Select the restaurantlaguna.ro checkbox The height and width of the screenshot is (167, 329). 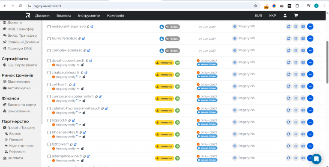click(49, 27)
